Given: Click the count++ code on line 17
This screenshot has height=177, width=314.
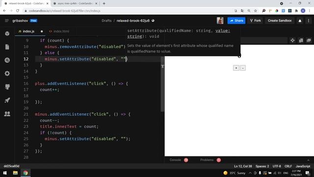Looking at the screenshot, I should 50,89.
